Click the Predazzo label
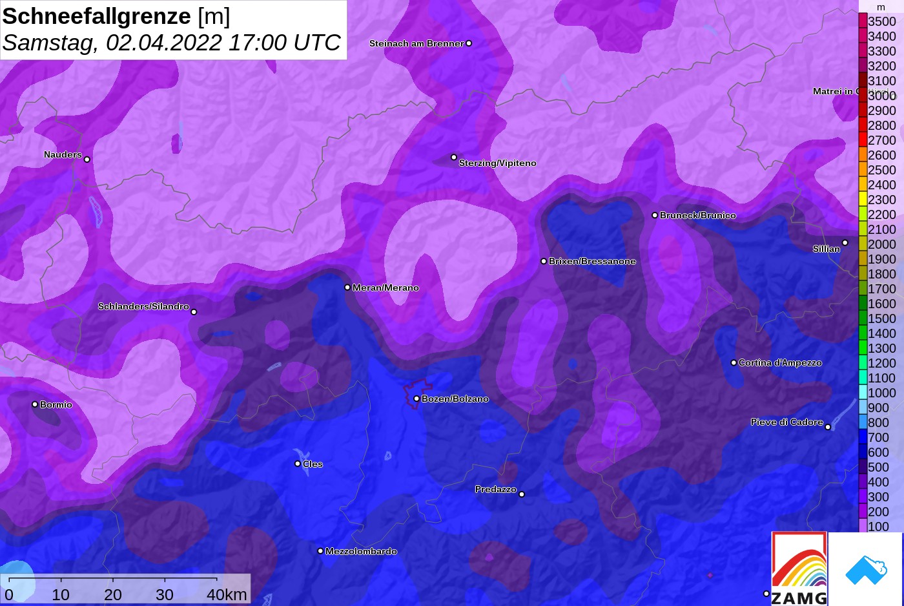Image resolution: width=904 pixels, height=606 pixels. 495,489
